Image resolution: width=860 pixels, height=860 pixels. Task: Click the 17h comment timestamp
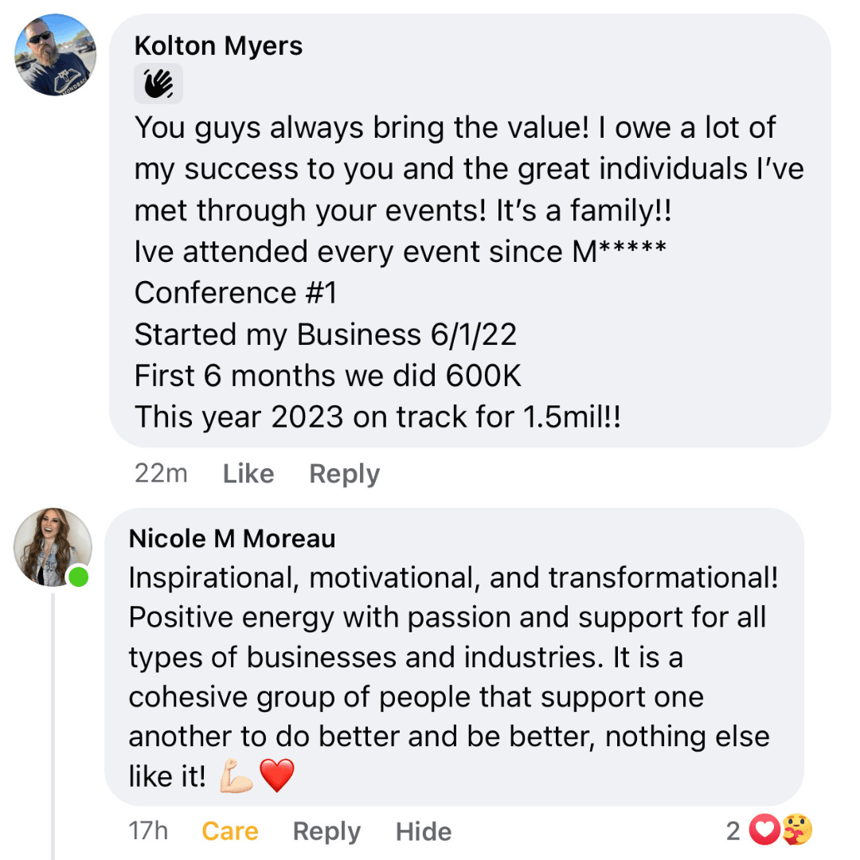click(x=148, y=831)
